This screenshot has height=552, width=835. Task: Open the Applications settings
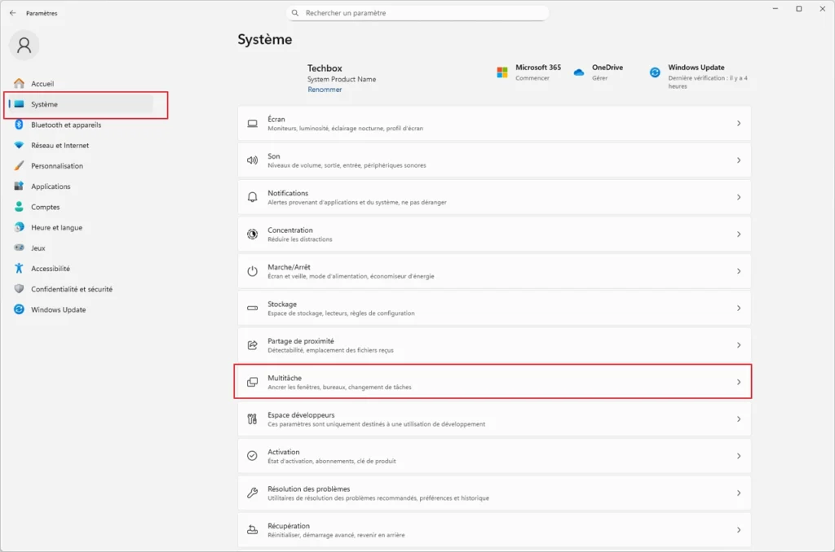click(x=49, y=186)
